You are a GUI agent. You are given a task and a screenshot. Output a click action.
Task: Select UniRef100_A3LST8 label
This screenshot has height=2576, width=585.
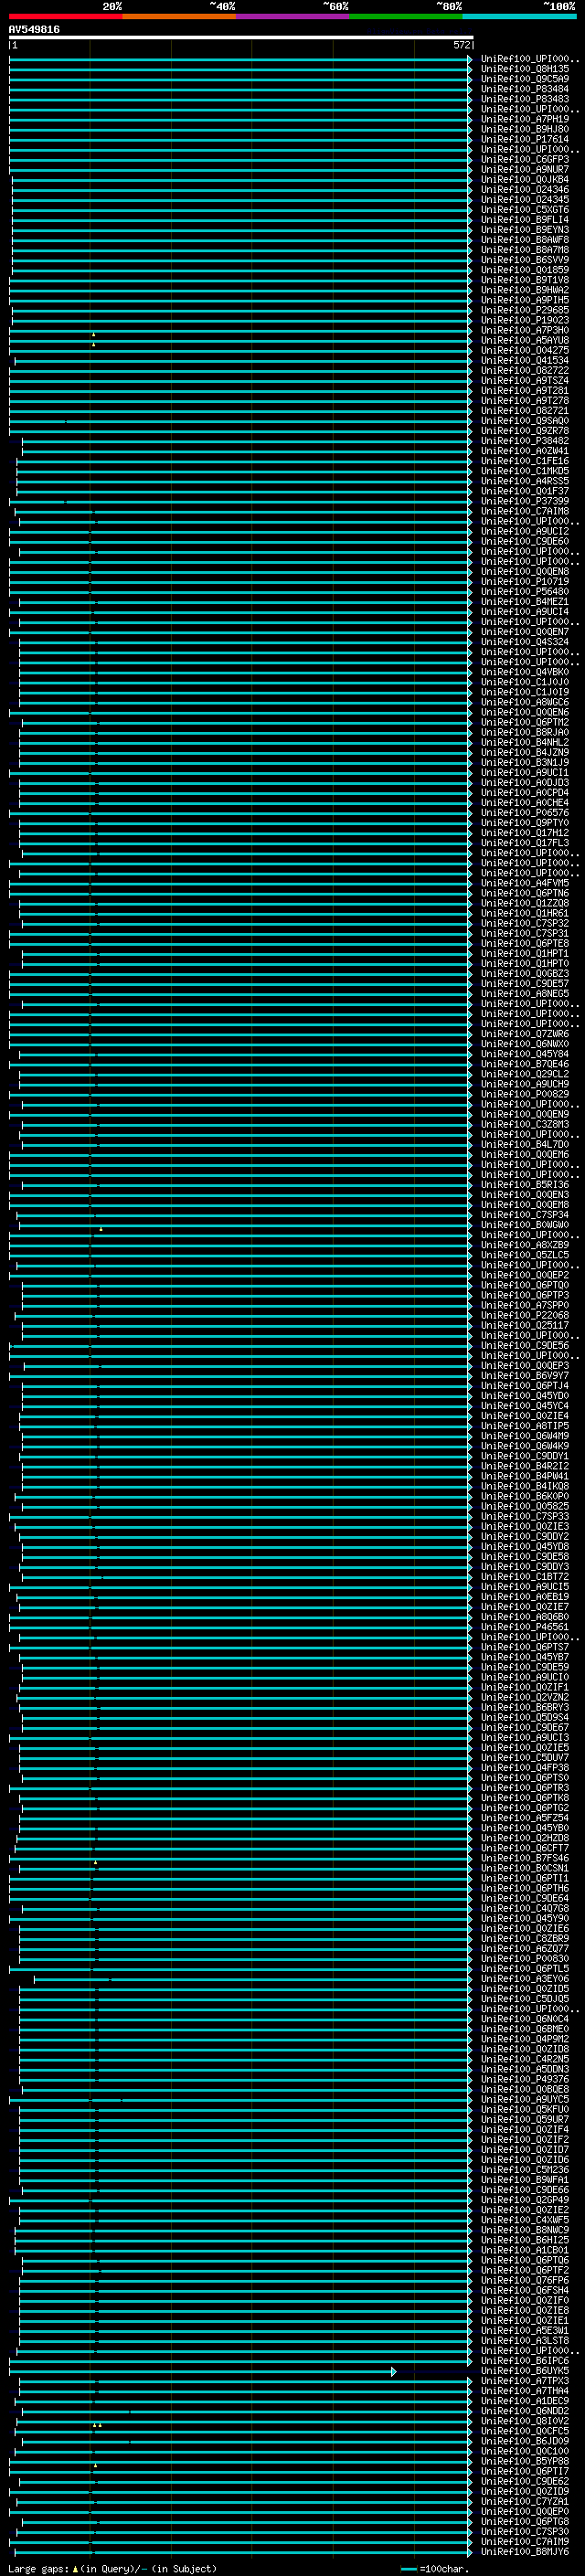pos(525,2341)
